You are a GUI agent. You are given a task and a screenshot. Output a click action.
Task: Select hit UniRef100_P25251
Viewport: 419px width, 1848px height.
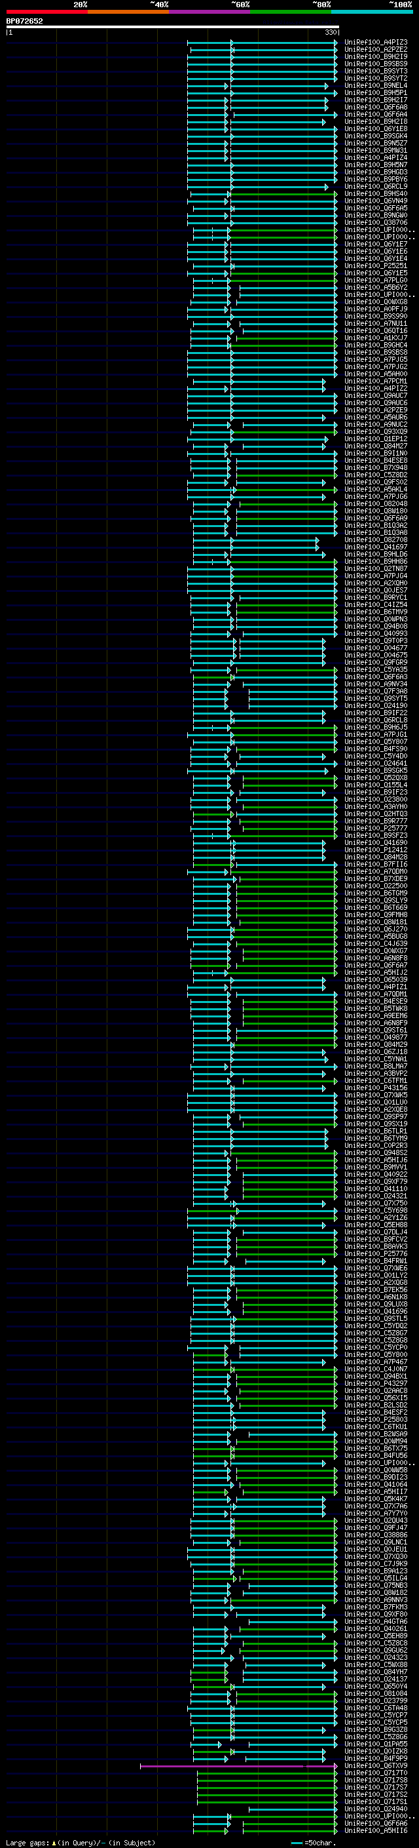coord(376,265)
